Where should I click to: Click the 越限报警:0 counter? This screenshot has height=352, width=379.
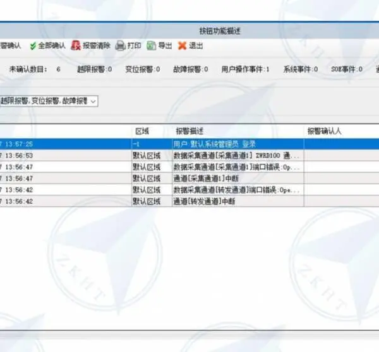coord(94,69)
